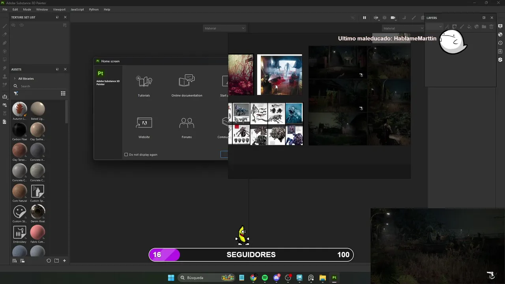Open the right viewport Material dropdown
This screenshot has width=505, height=284.
[402, 28]
